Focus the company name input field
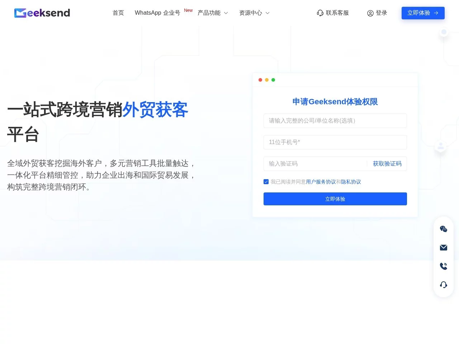The width and height of the screenshot is (459, 344). click(x=335, y=121)
